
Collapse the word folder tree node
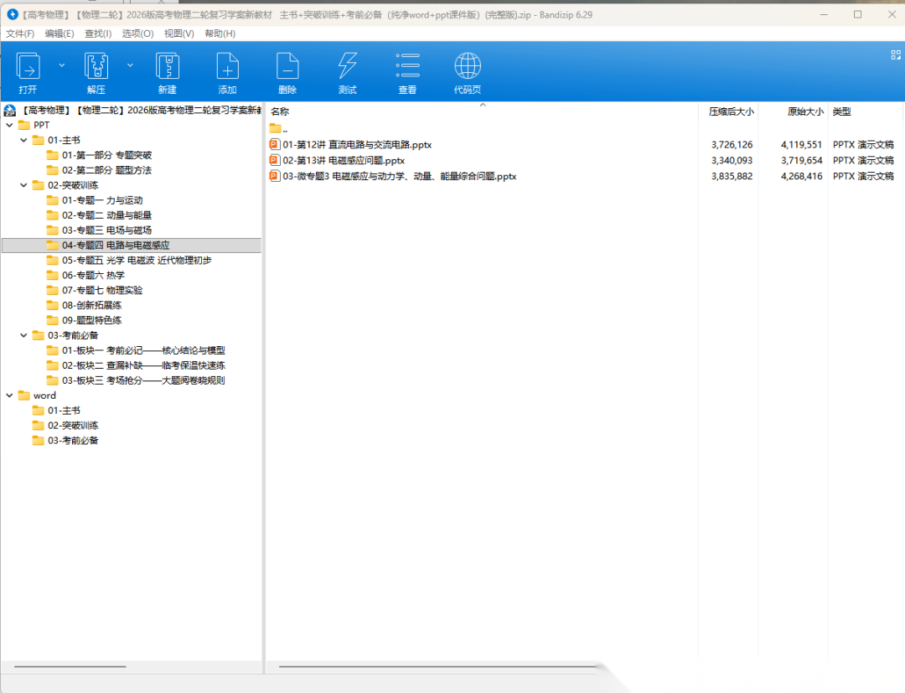click(x=9, y=396)
